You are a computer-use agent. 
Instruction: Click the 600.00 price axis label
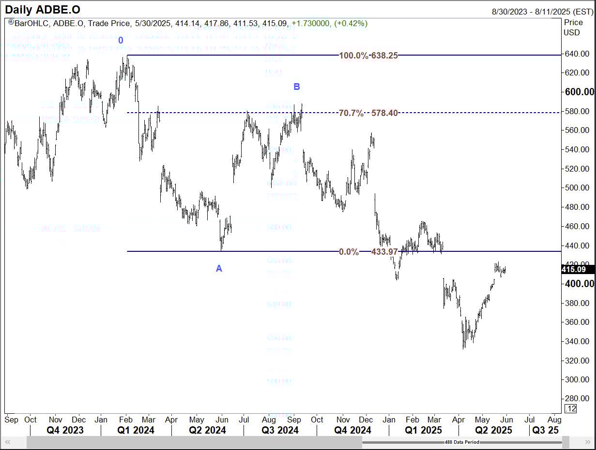[x=579, y=92]
